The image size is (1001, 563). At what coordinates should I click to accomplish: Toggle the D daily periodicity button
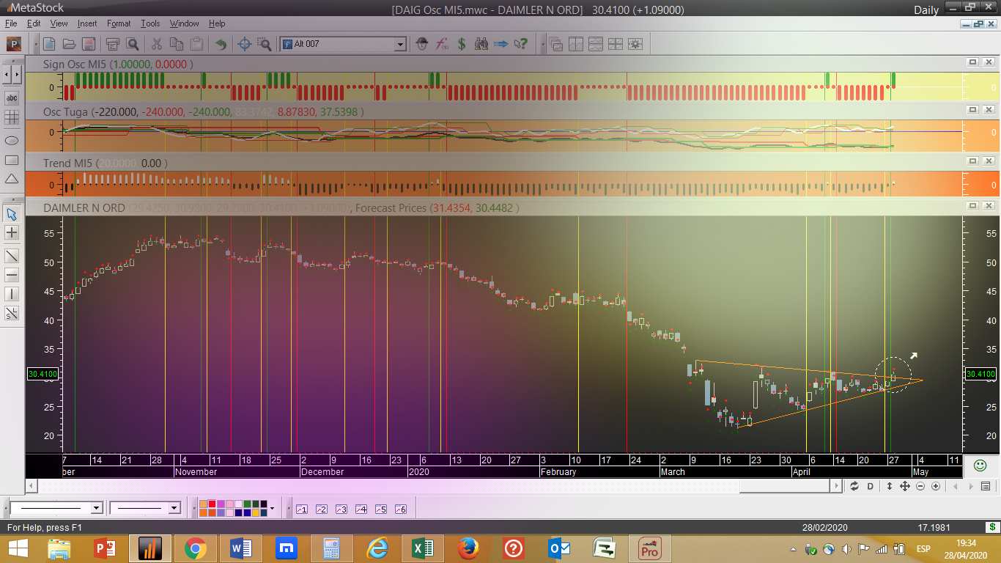point(871,486)
